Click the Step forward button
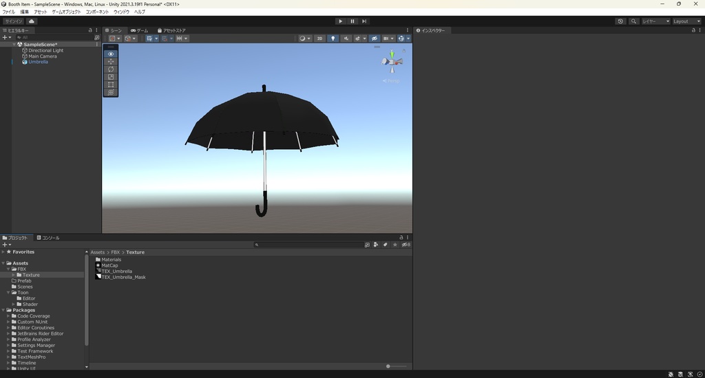This screenshot has height=378, width=705. [364, 21]
